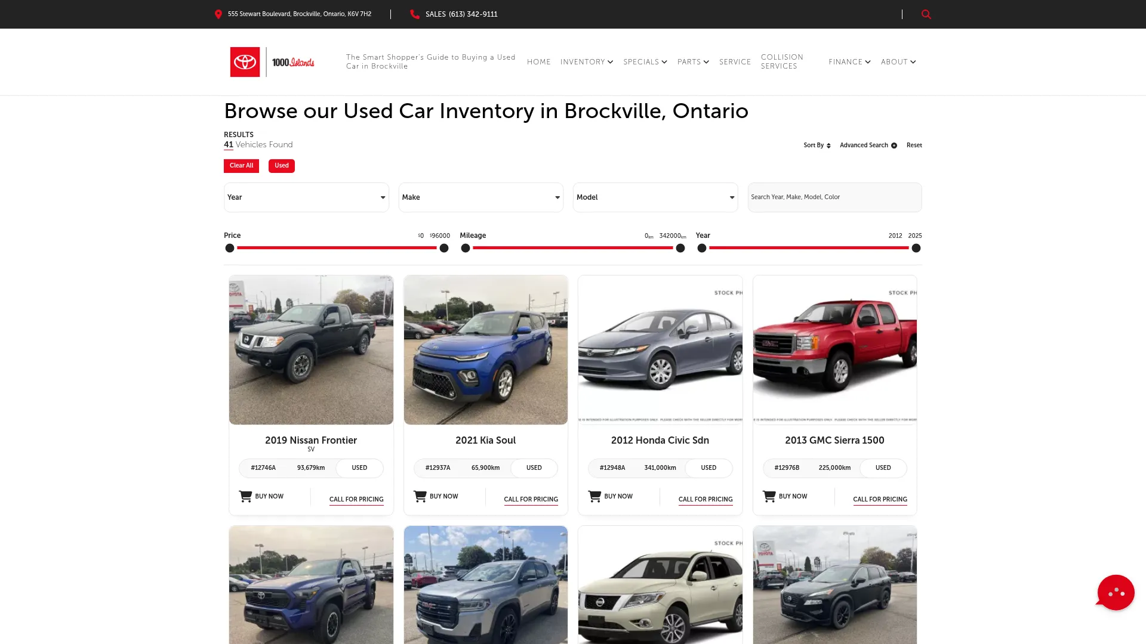Click cart icon for 2013 GMC Sierra 1500

tap(769, 496)
